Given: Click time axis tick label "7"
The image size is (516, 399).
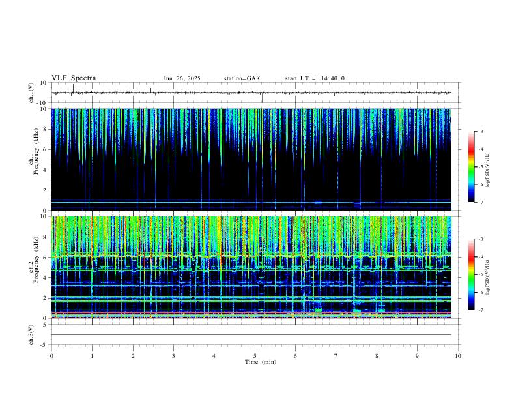Looking at the screenshot, I should pyautogui.click(x=336, y=356).
